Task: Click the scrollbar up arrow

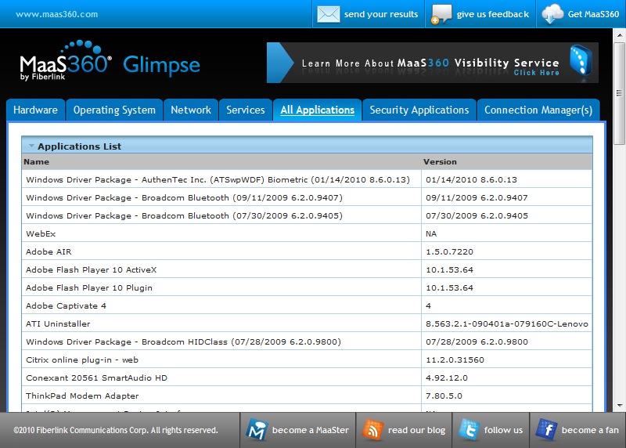Action: [619, 35]
